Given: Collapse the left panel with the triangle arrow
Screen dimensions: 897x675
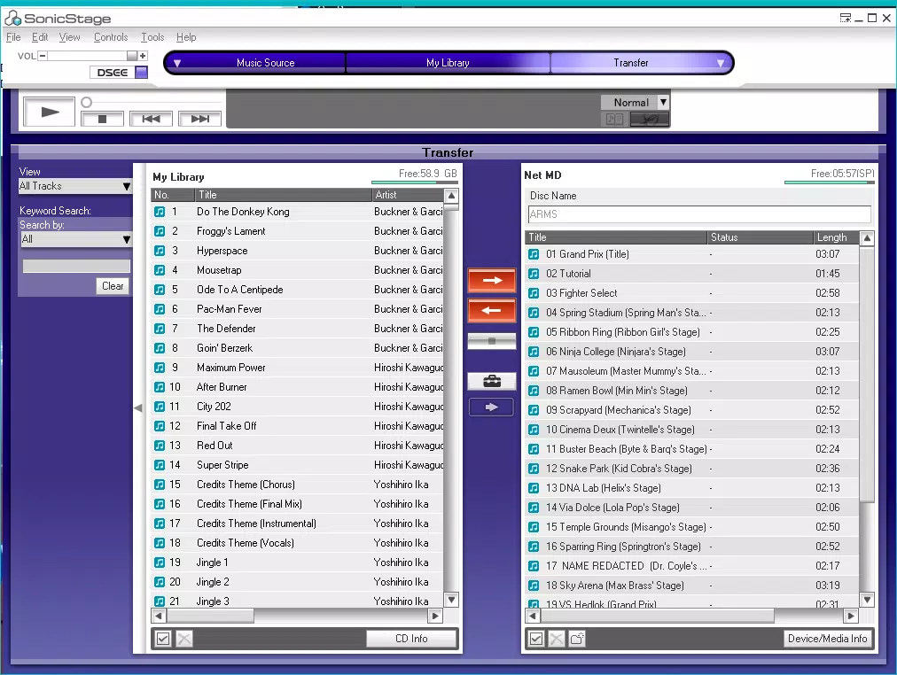Looking at the screenshot, I should (x=138, y=408).
